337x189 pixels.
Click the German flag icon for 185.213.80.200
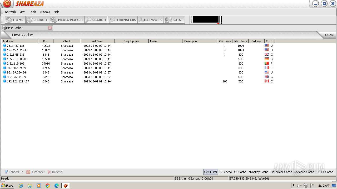tap(267, 59)
